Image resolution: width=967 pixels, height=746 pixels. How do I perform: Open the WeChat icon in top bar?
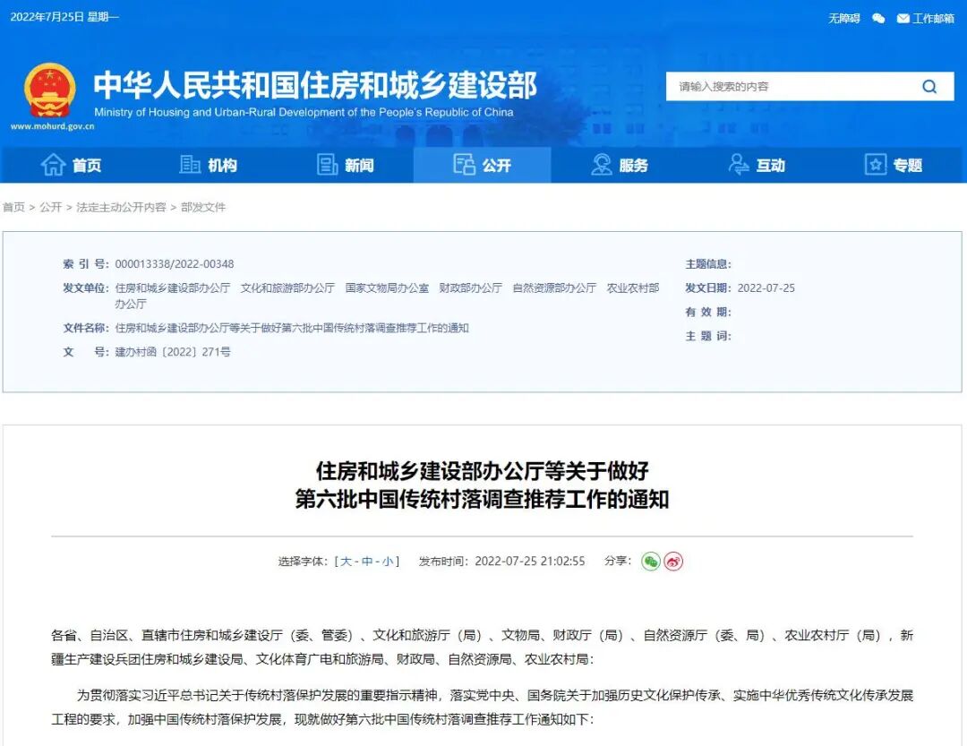coord(879,19)
